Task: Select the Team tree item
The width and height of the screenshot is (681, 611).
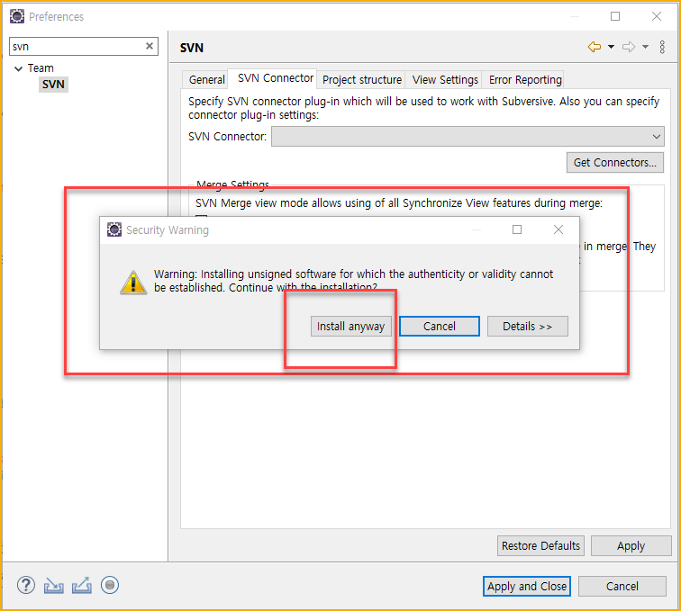Action: click(41, 68)
